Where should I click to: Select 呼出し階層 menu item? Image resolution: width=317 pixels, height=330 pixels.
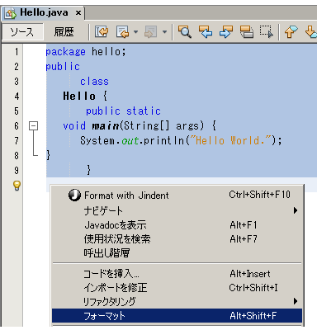(x=177, y=252)
